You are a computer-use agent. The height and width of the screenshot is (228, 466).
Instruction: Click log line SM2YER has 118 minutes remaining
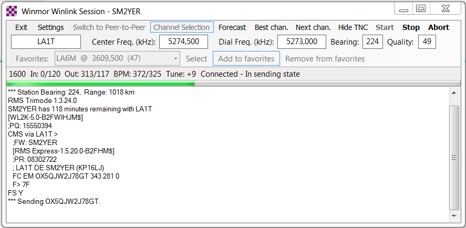(80, 109)
